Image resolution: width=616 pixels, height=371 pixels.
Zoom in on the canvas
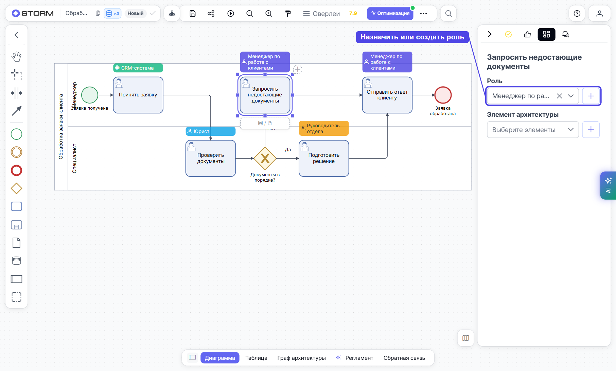pyautogui.click(x=269, y=14)
